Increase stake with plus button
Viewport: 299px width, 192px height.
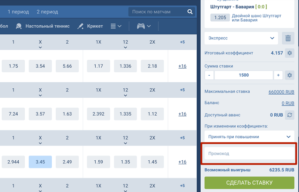click(x=278, y=75)
